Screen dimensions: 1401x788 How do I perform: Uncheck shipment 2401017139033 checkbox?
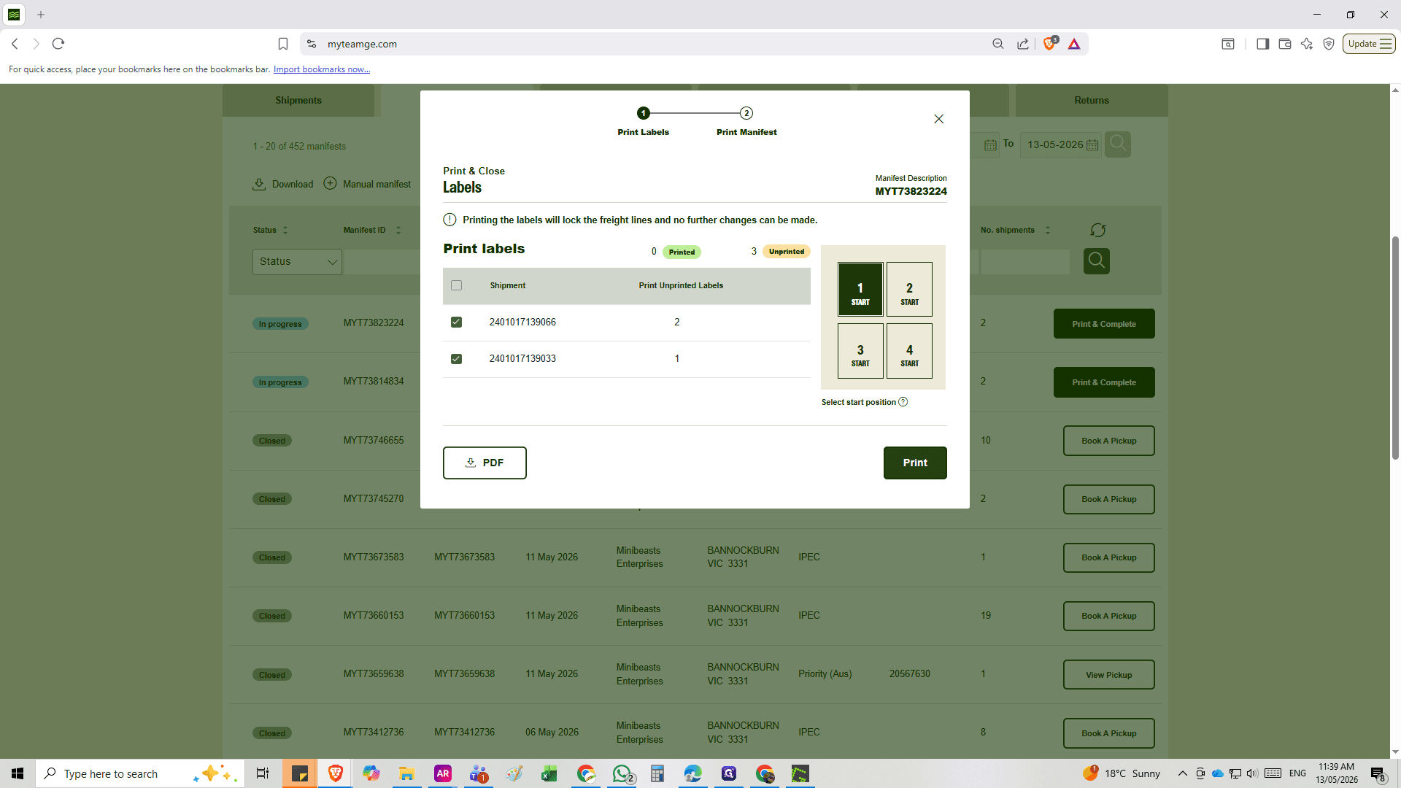(456, 358)
